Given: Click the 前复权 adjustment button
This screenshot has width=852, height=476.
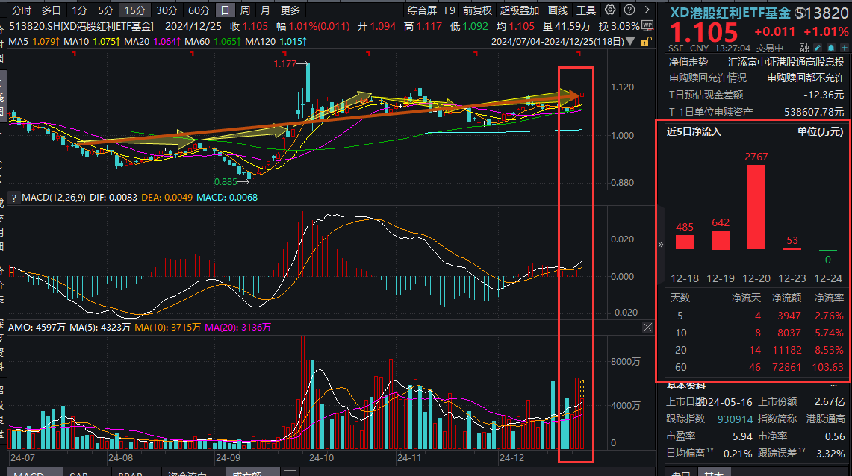Looking at the screenshot, I should [x=477, y=10].
